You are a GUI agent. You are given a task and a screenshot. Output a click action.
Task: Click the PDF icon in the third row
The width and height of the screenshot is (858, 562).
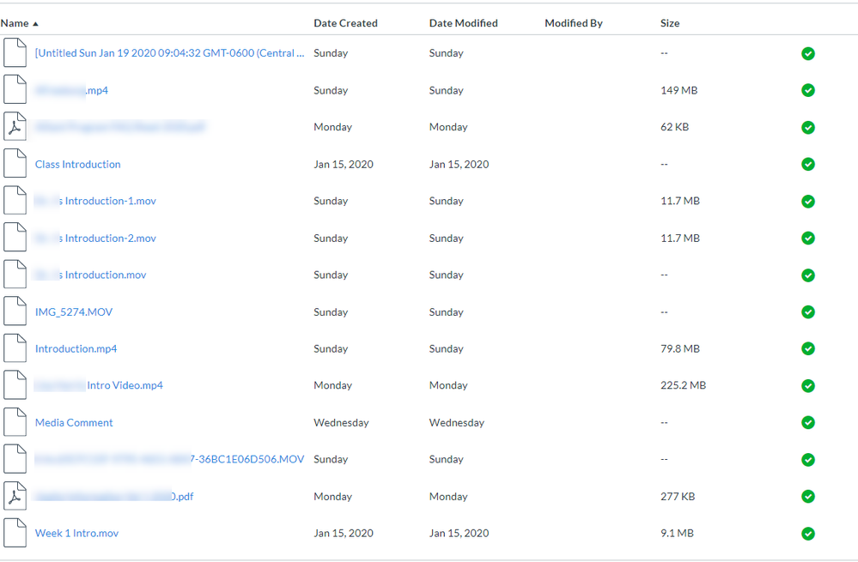pyautogui.click(x=15, y=127)
